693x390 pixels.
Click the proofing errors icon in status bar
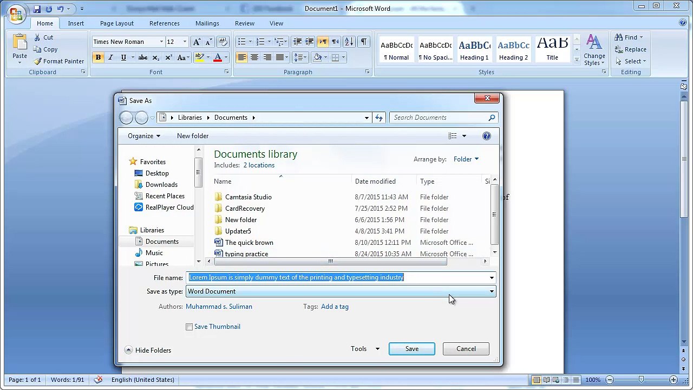click(x=98, y=380)
